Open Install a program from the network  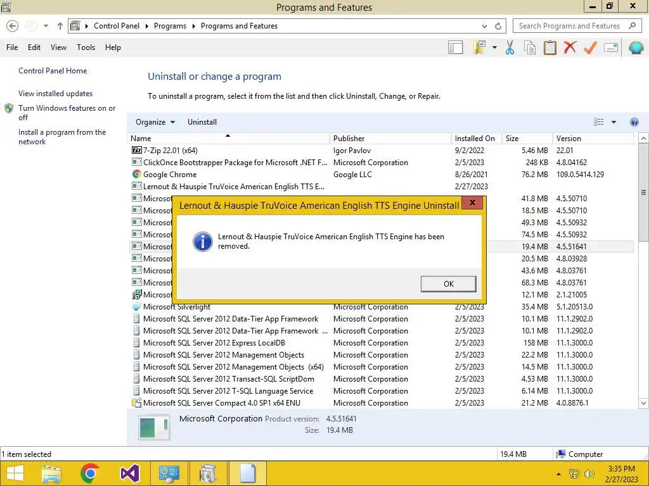(x=62, y=137)
